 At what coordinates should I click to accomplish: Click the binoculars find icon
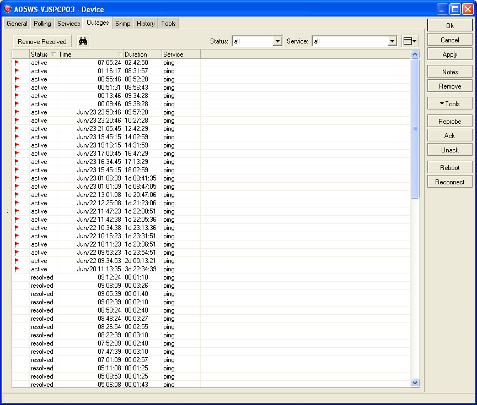coord(83,41)
